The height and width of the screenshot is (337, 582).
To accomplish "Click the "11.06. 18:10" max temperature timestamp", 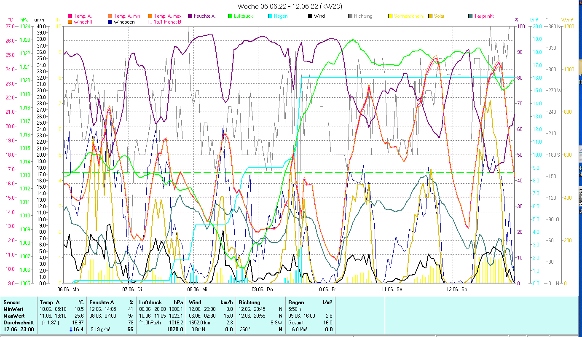I will click(52, 316).
